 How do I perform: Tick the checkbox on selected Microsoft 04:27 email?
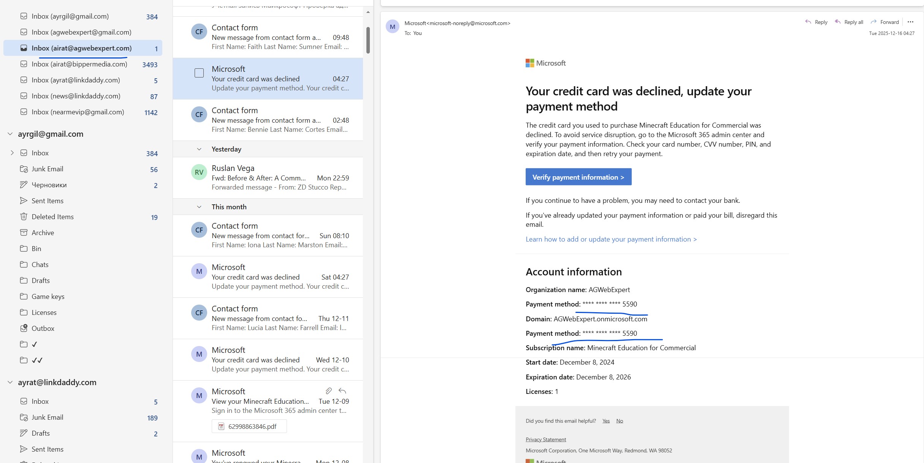coord(199,73)
